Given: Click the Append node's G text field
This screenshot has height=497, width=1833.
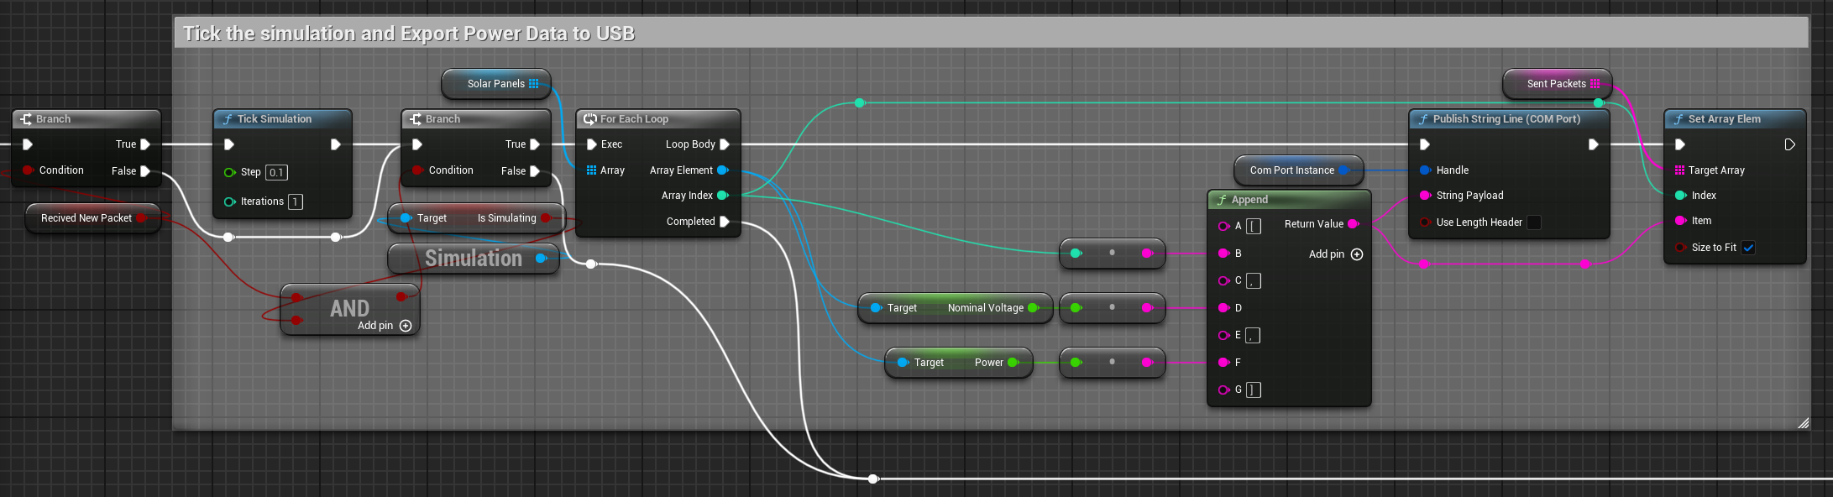Looking at the screenshot, I should pyautogui.click(x=1254, y=390).
